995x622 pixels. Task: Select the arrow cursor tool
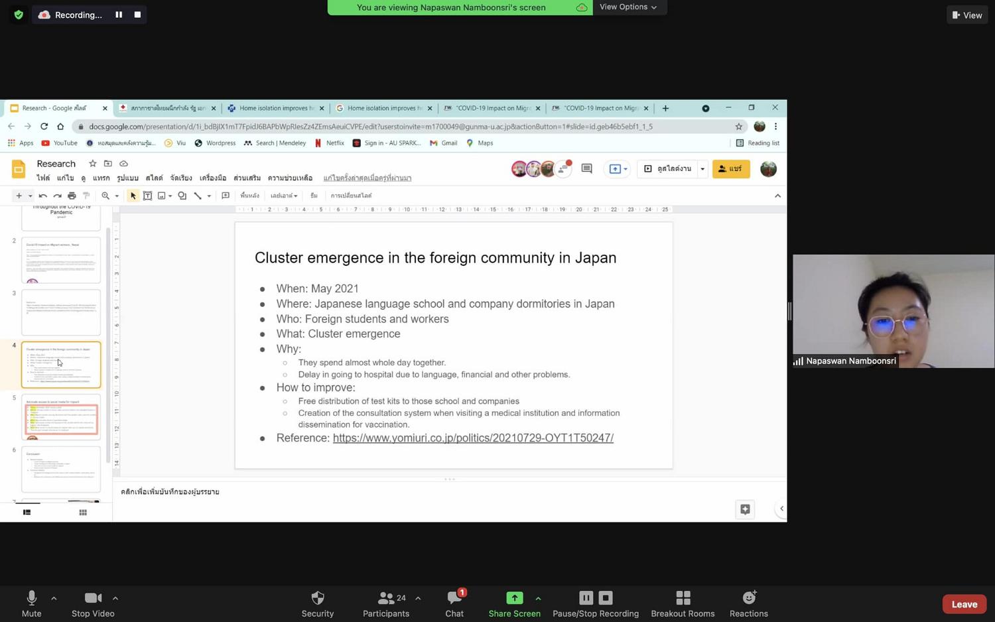(x=133, y=196)
